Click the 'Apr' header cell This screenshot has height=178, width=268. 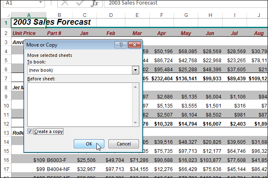point(162,33)
